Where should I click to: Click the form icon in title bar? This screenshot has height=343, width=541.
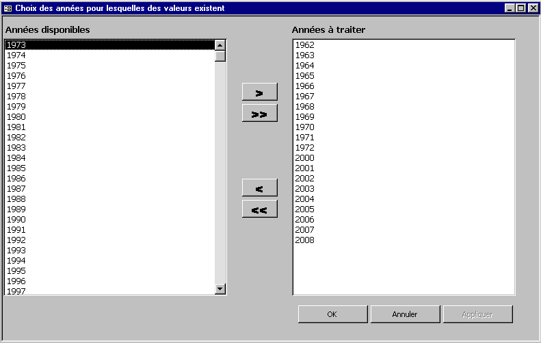point(8,8)
